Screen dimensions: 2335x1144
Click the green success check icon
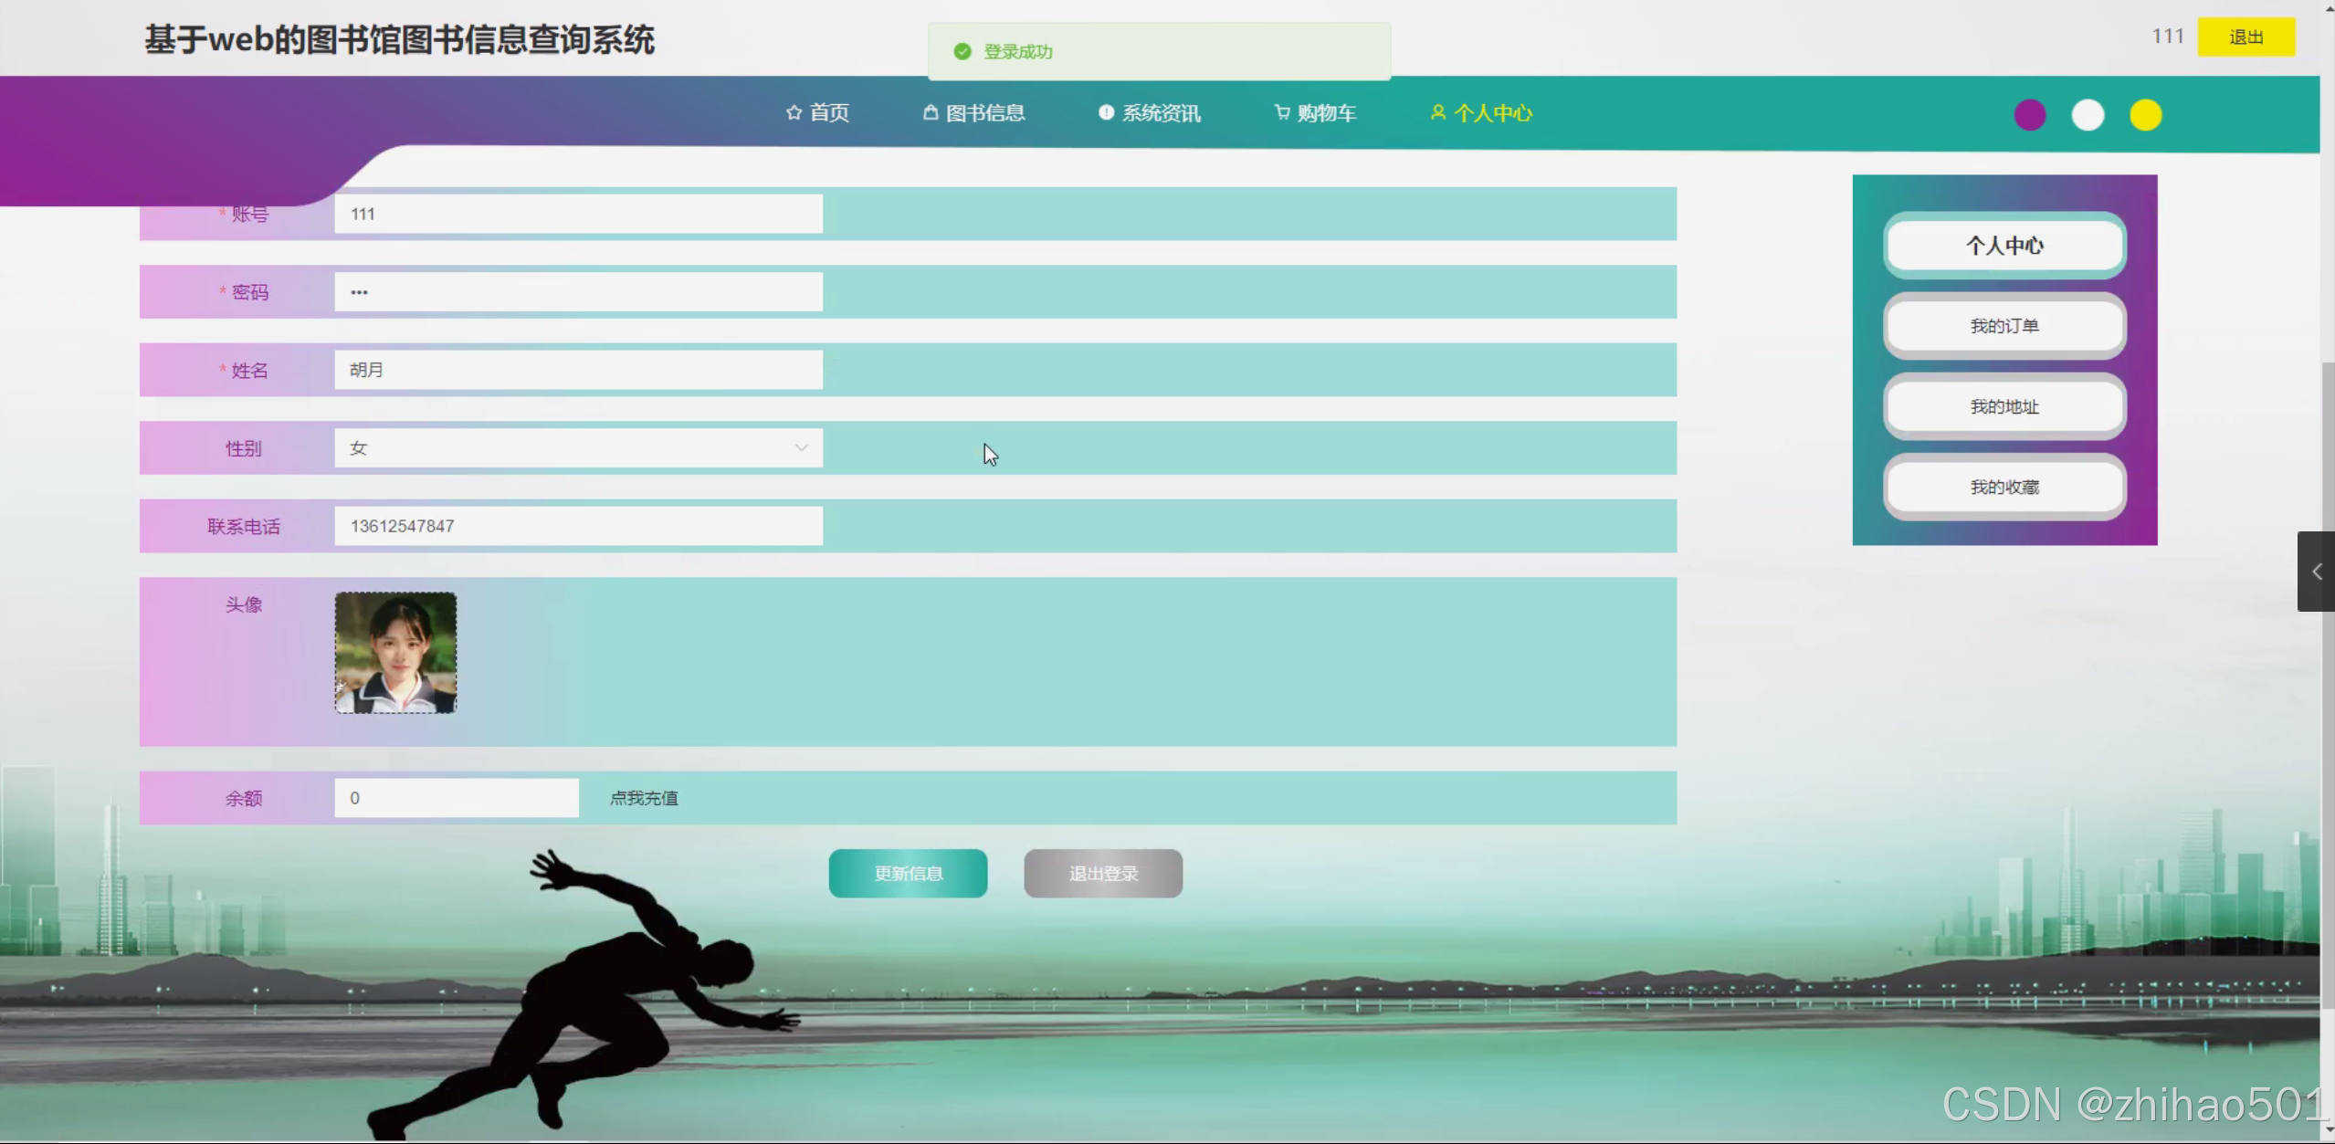pyautogui.click(x=962, y=52)
